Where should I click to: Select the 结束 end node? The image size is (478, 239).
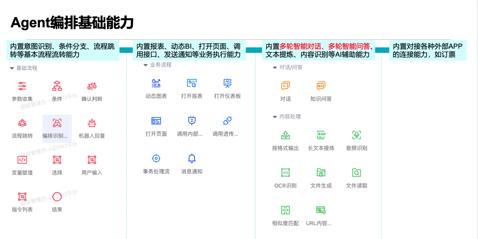coord(57,197)
